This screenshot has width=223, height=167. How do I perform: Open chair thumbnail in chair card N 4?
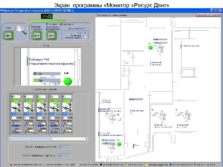click(x=55, y=107)
